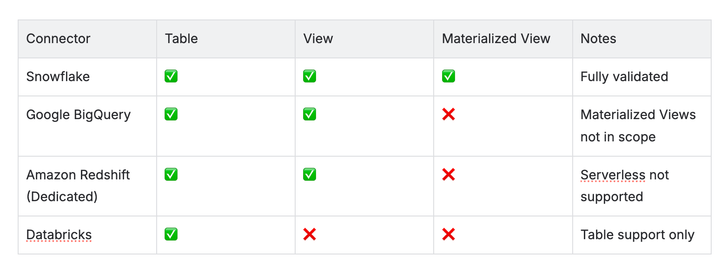Click the Google BigQuery Materialized View red cross

(449, 114)
